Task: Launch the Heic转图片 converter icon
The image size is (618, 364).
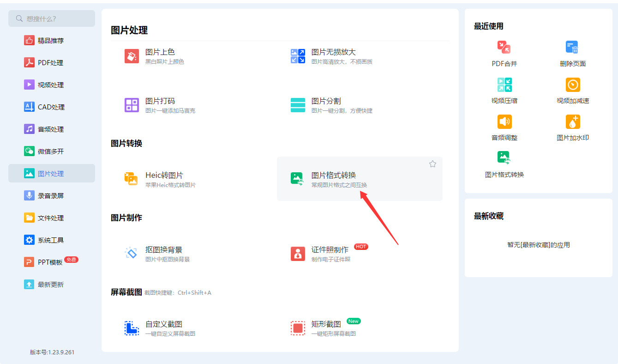Action: 132,179
